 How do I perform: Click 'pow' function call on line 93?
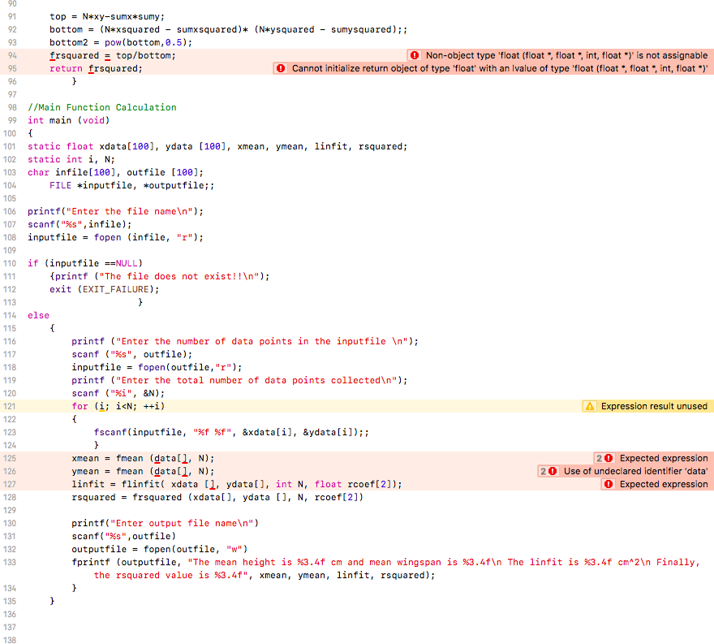tap(113, 42)
